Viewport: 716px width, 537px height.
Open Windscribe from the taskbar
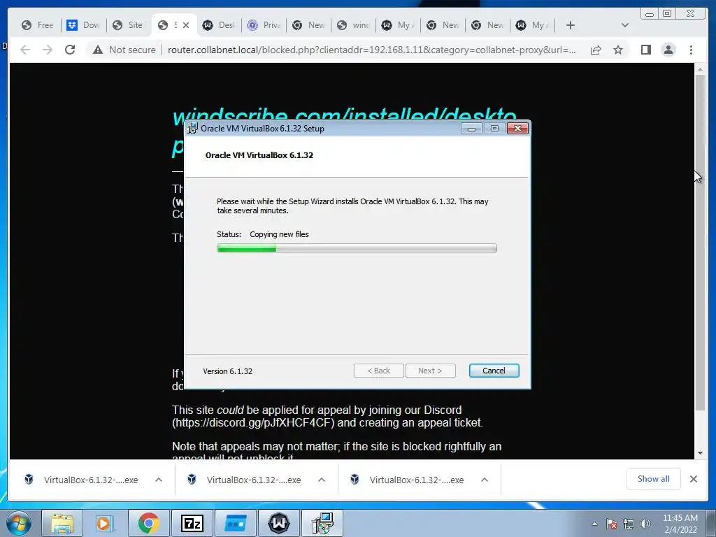[278, 523]
